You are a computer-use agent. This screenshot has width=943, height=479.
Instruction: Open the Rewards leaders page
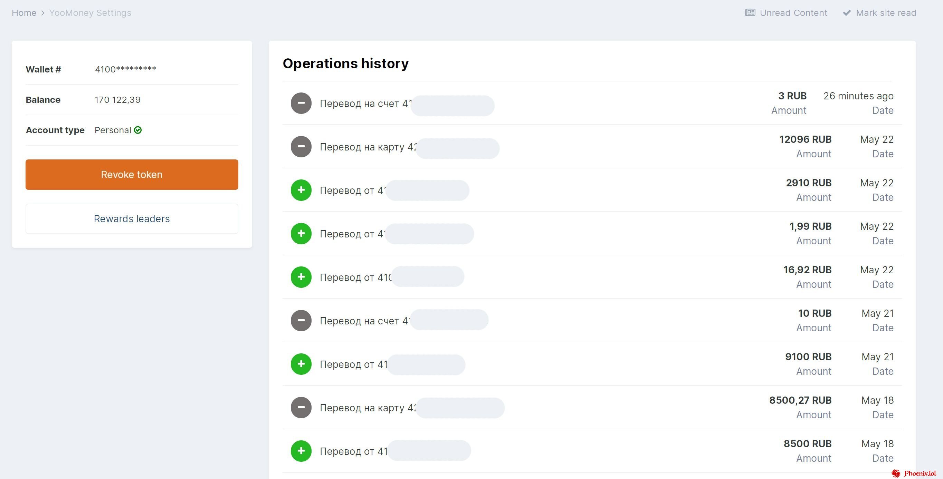tap(132, 218)
